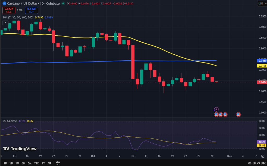Click the 70.00 RSI scale value
The width and height of the screenshot is (267, 166).
[262, 121]
